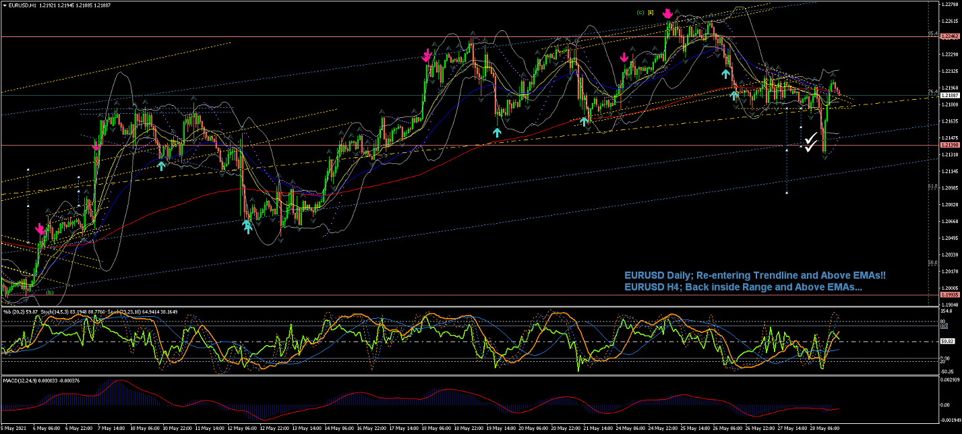Viewport: 962px width, 434px height.
Task: Click the 50.83 oscillator scale value
Action: coord(946,342)
